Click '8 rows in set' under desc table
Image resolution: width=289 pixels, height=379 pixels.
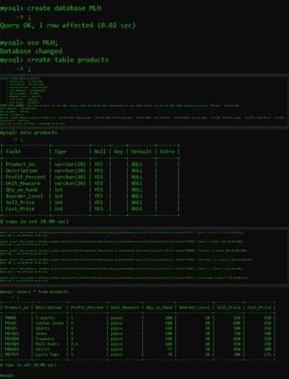pos(34,222)
